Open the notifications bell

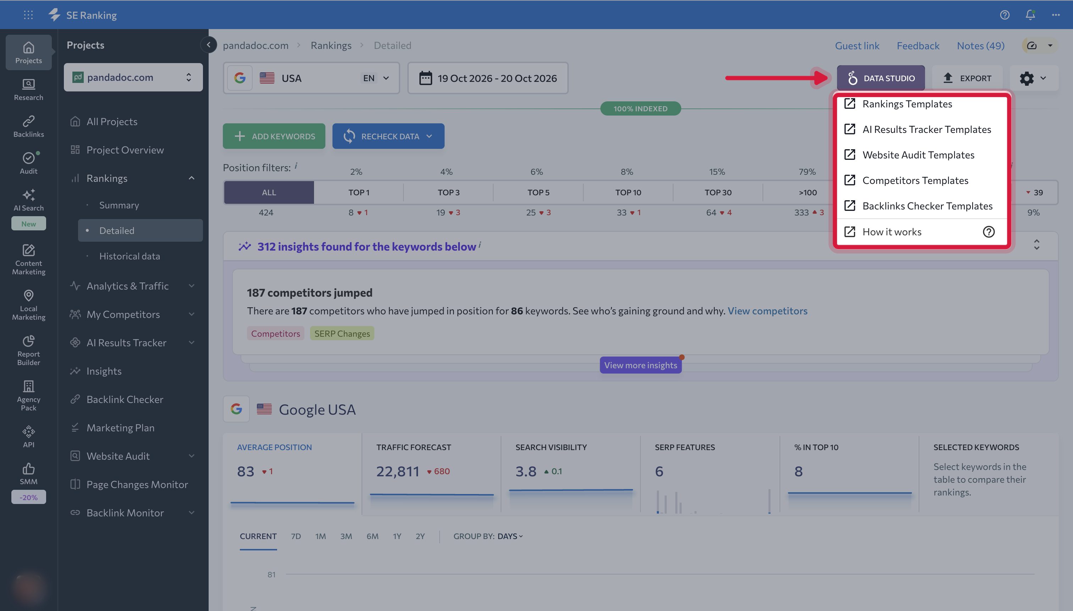1030,15
